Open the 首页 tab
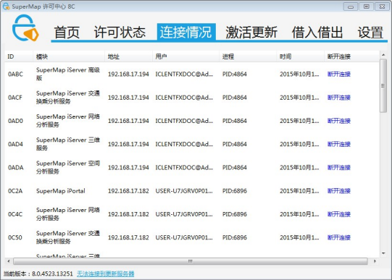 (x=67, y=33)
